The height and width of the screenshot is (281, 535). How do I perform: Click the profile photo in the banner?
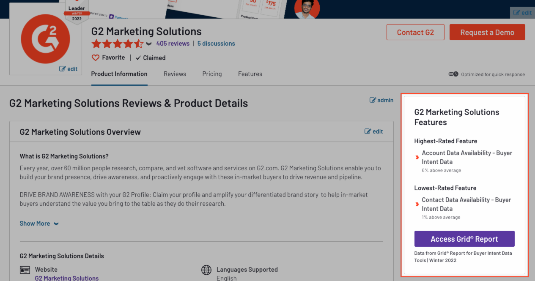[x=307, y=9]
